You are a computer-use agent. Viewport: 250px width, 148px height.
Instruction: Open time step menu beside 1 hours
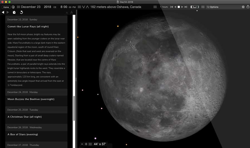click(x=155, y=7)
